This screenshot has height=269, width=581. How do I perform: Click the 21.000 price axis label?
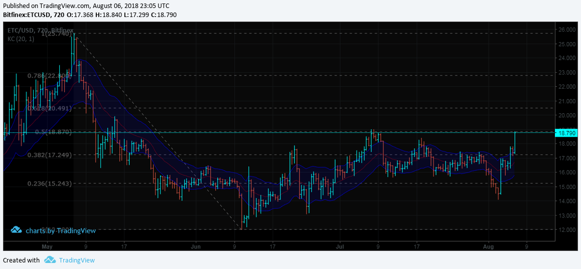[567, 101]
